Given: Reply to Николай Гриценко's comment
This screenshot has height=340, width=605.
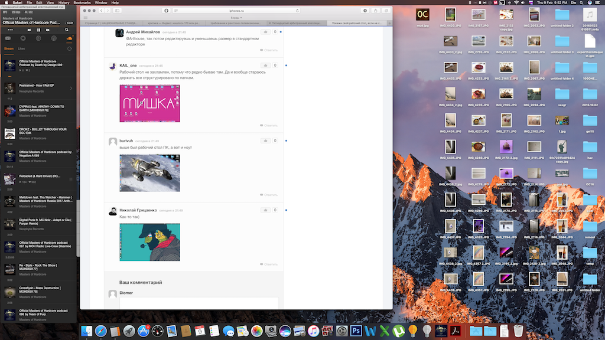Looking at the screenshot, I should point(269,264).
